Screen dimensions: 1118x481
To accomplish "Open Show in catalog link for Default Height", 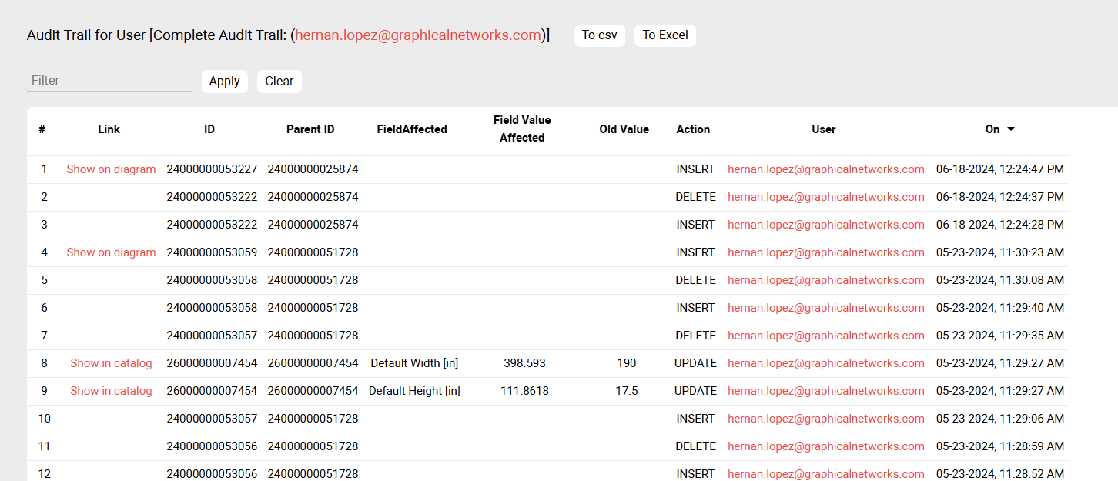I will pyautogui.click(x=111, y=391).
